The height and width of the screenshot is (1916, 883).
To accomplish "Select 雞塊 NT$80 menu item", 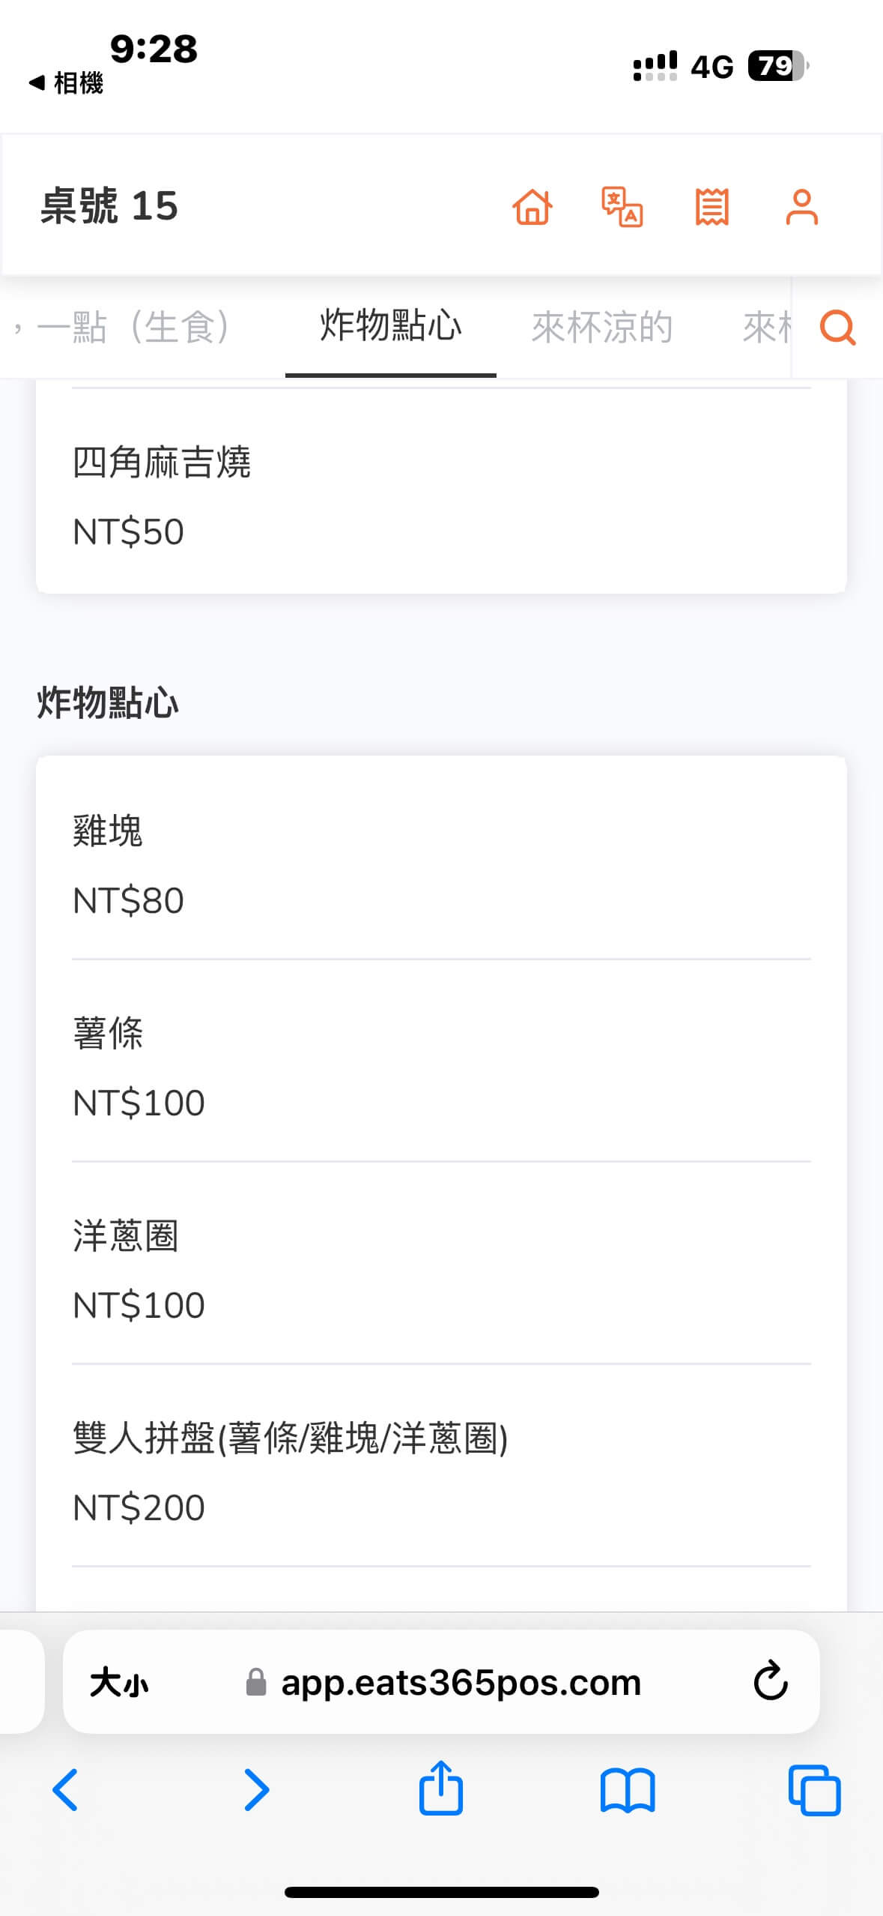I will point(440,864).
